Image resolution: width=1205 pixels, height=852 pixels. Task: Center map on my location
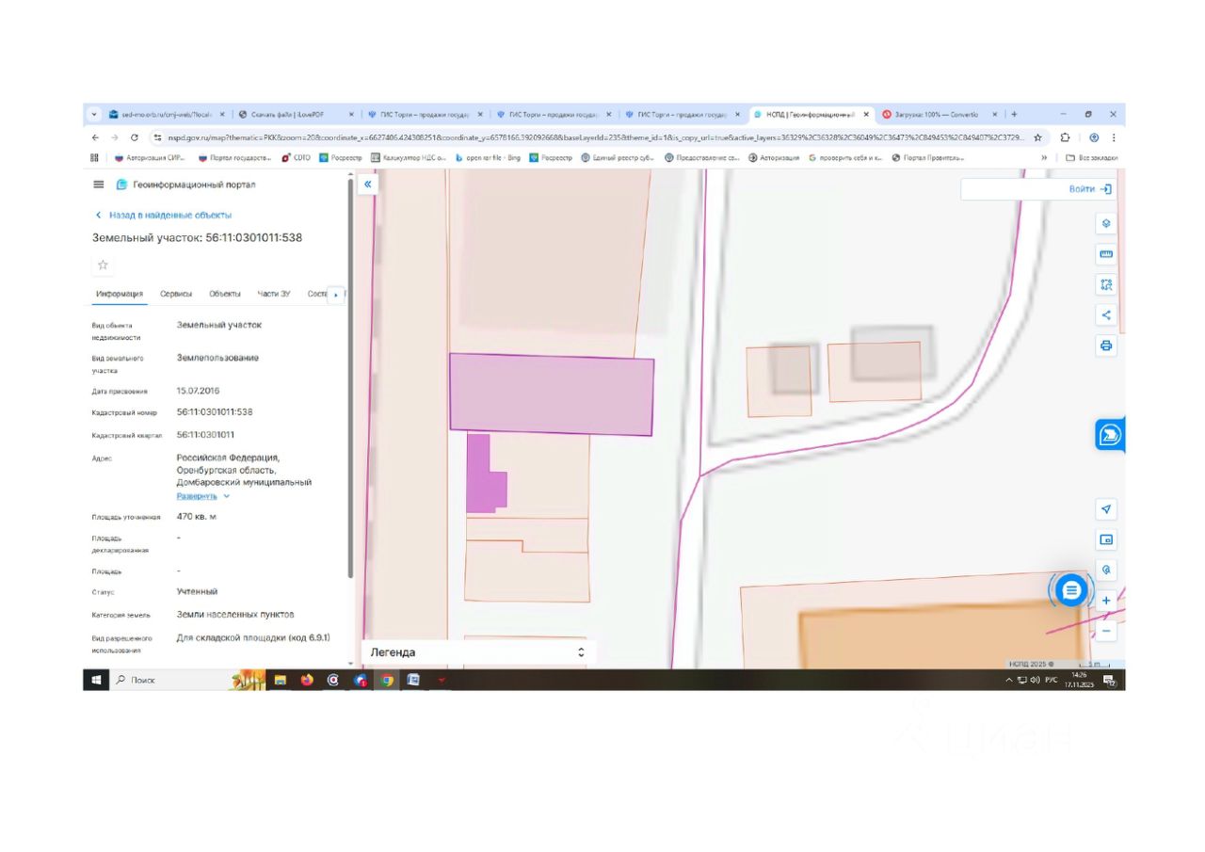point(1106,509)
